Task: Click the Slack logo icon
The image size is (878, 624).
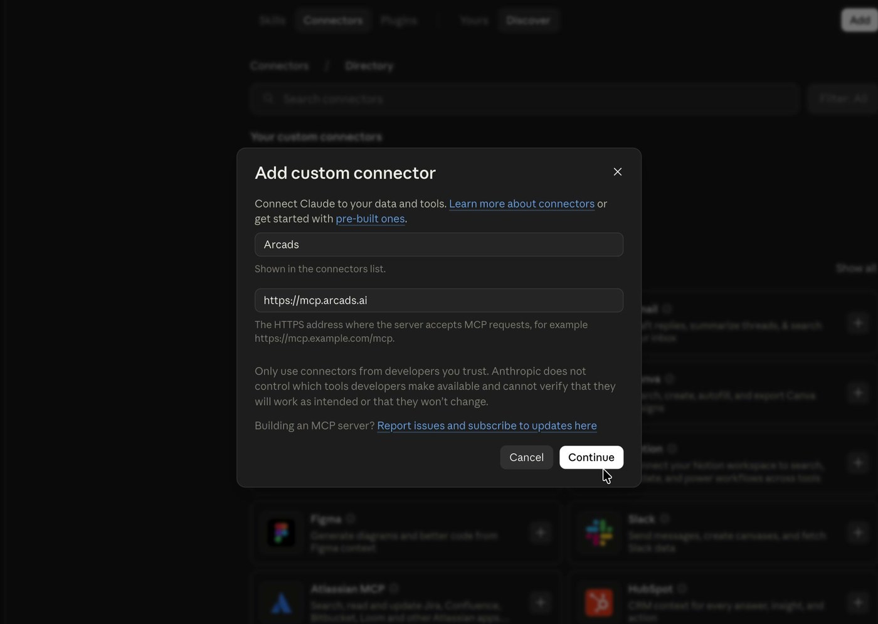Action: coord(599,532)
